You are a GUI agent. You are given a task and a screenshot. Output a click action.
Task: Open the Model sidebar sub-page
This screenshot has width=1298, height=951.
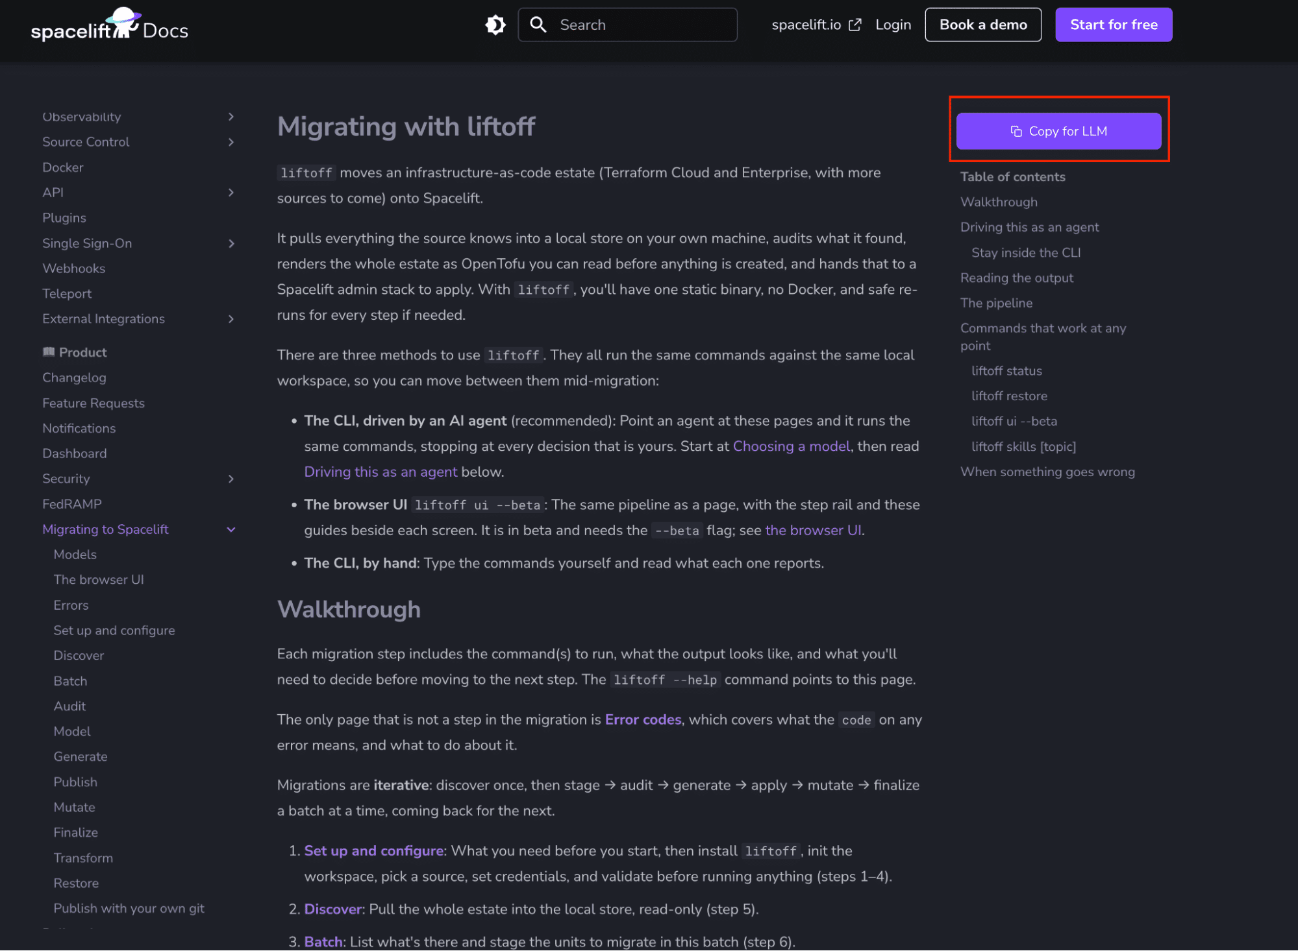click(x=72, y=732)
